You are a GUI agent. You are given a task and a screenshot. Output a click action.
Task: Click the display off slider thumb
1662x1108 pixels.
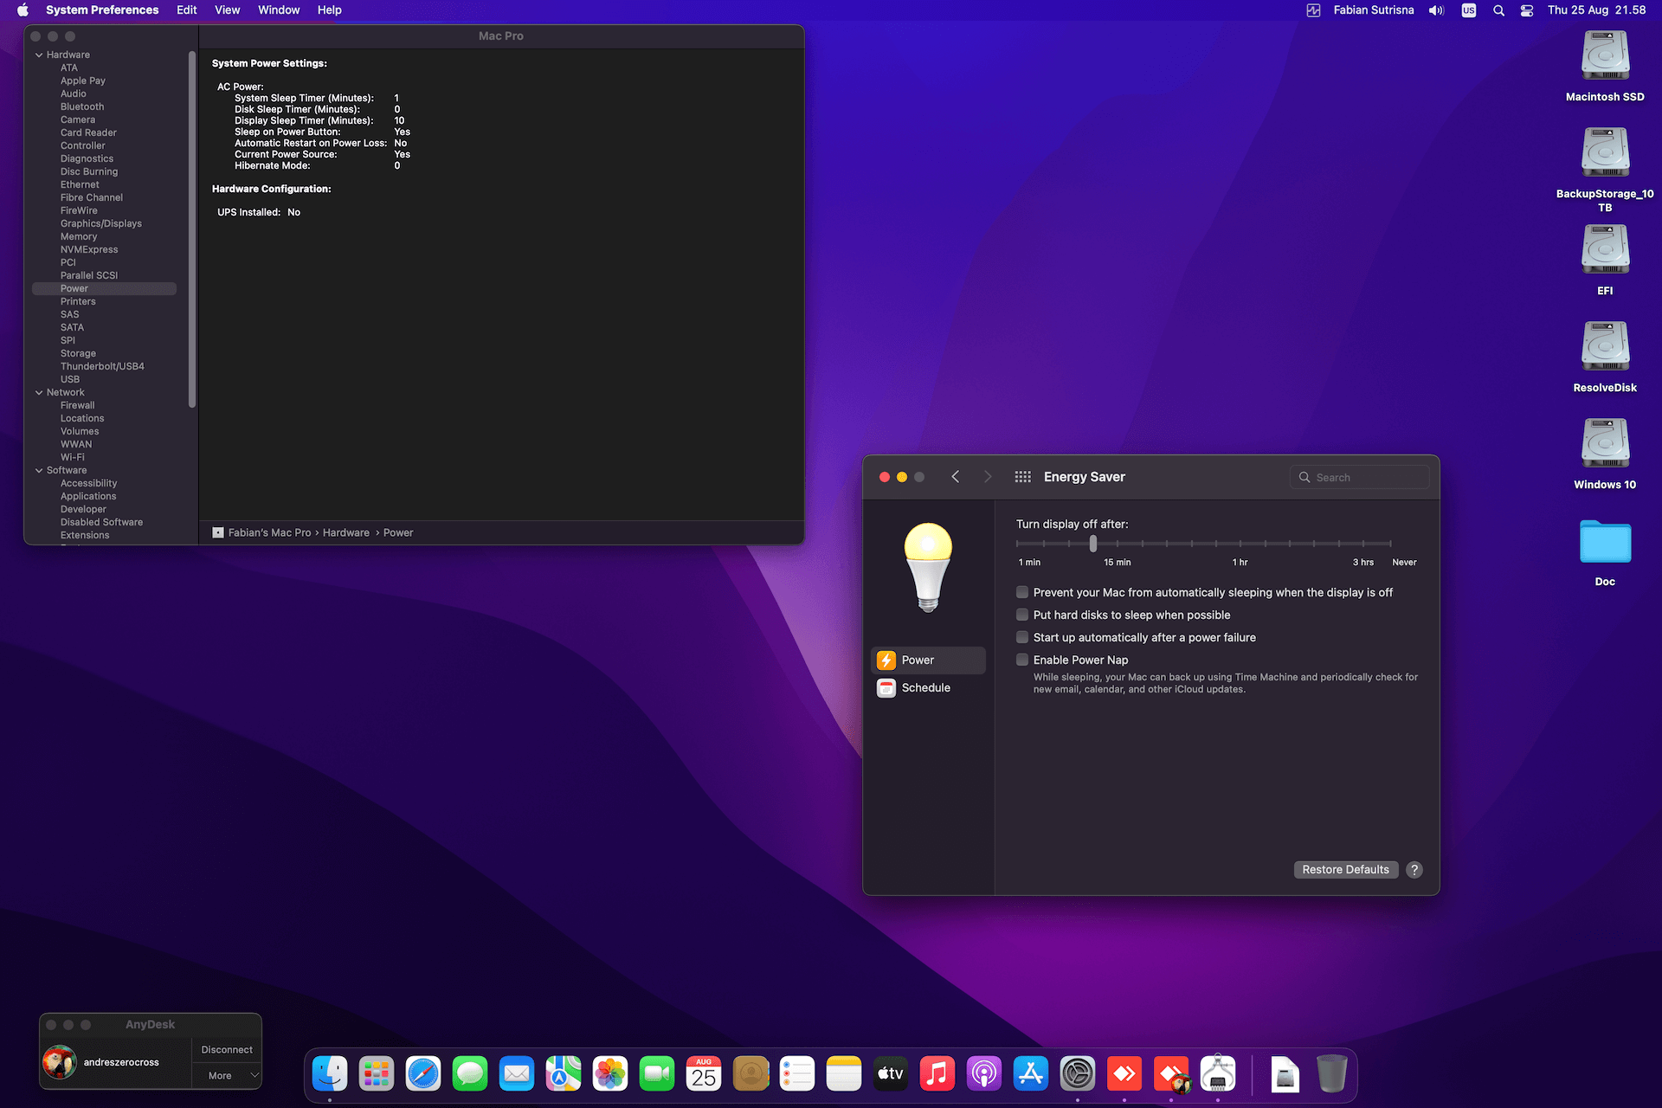(1093, 544)
